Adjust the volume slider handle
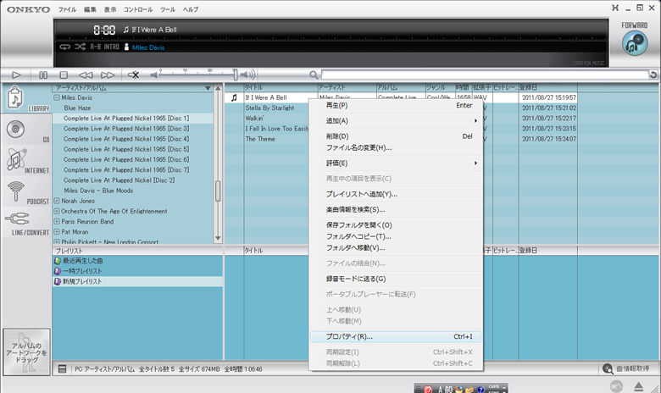The image size is (661, 393). tap(236, 75)
